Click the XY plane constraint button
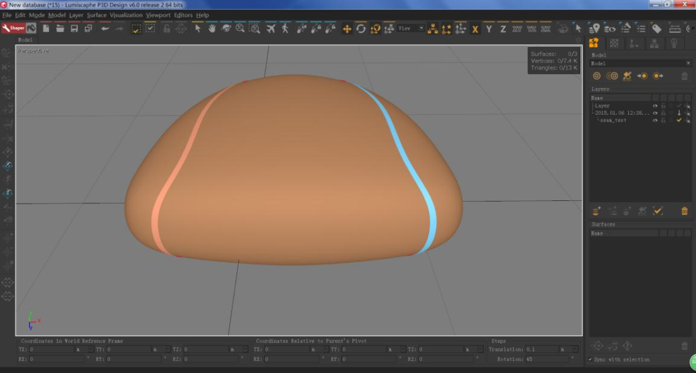Image resolution: width=696 pixels, height=373 pixels. tap(517, 29)
